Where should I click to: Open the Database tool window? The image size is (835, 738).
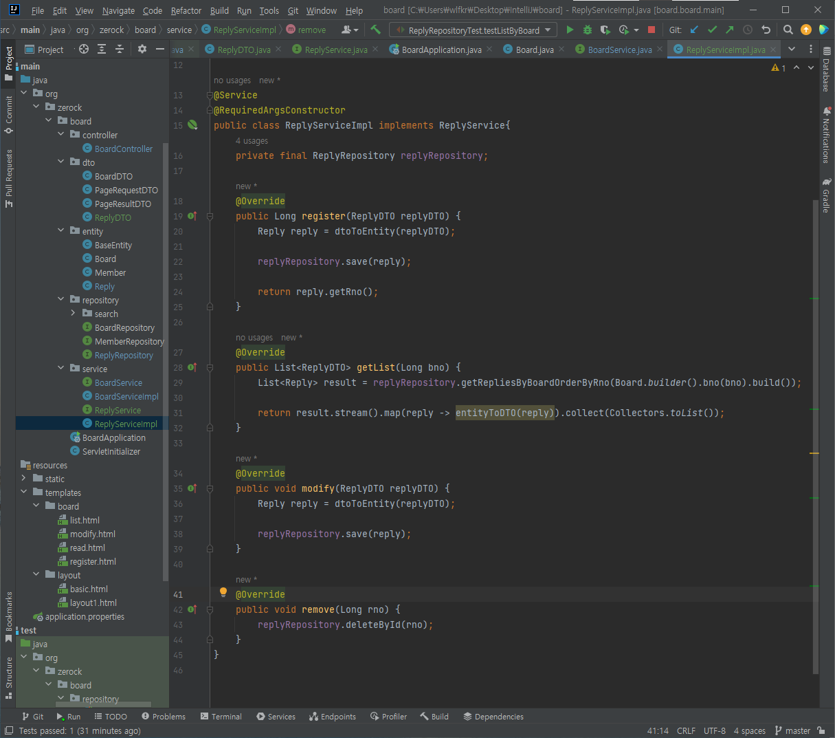point(826,70)
